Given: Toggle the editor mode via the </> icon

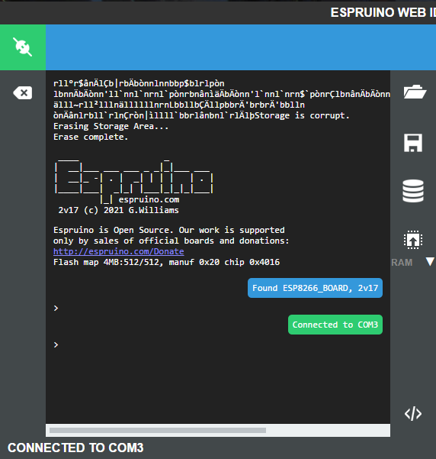Looking at the screenshot, I should pyautogui.click(x=413, y=414).
